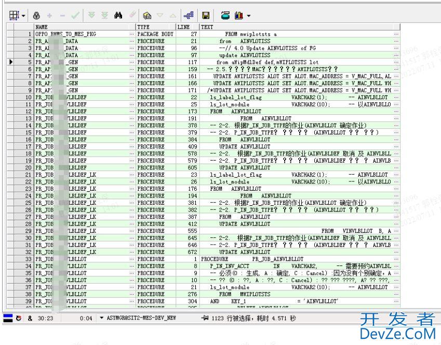Select row number 14 in the grid
The height and width of the screenshot is (345, 441).
point(24,126)
